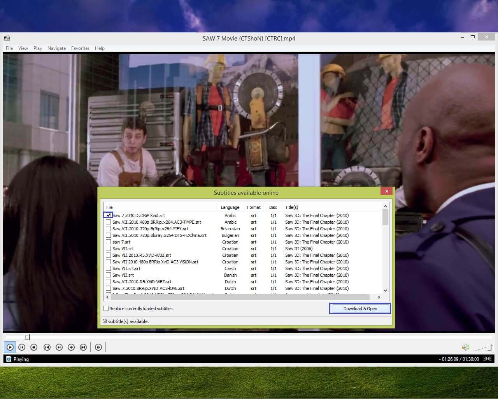Open the View menu

tap(23, 48)
